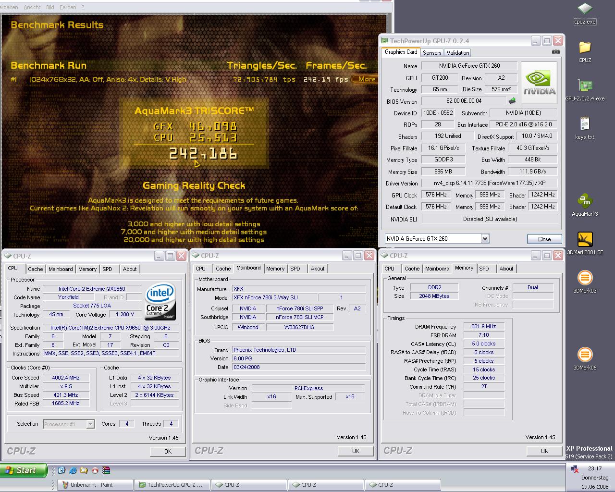Click Rated FSB value 1685.2 MHz

pyautogui.click(x=65, y=404)
